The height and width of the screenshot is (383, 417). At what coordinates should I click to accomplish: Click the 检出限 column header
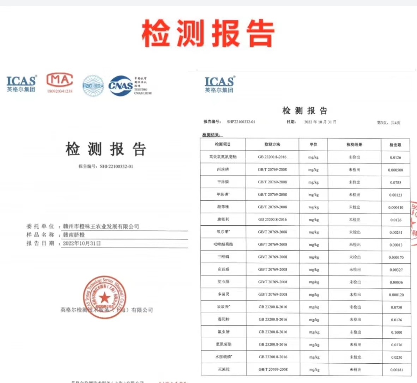click(x=395, y=145)
